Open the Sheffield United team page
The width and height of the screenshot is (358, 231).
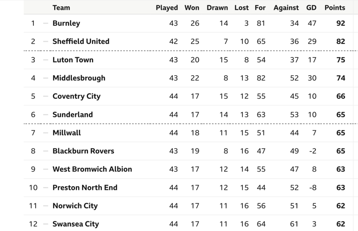pyautogui.click(x=81, y=42)
